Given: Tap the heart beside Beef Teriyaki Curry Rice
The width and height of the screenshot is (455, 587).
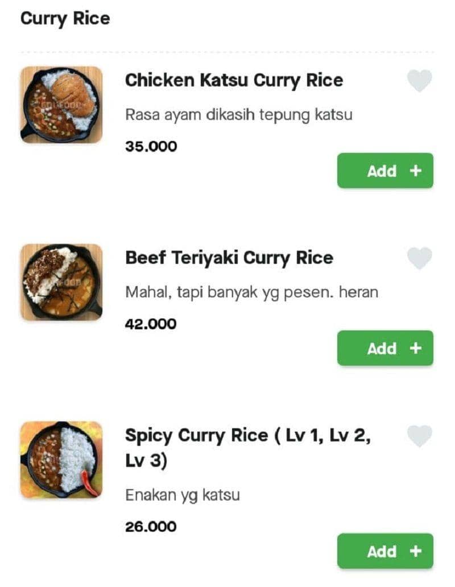Looking at the screenshot, I should pyautogui.click(x=420, y=258).
